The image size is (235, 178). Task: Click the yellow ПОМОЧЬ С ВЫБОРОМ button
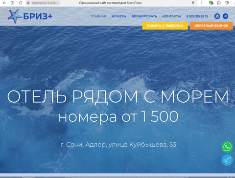pyautogui.click(x=165, y=26)
